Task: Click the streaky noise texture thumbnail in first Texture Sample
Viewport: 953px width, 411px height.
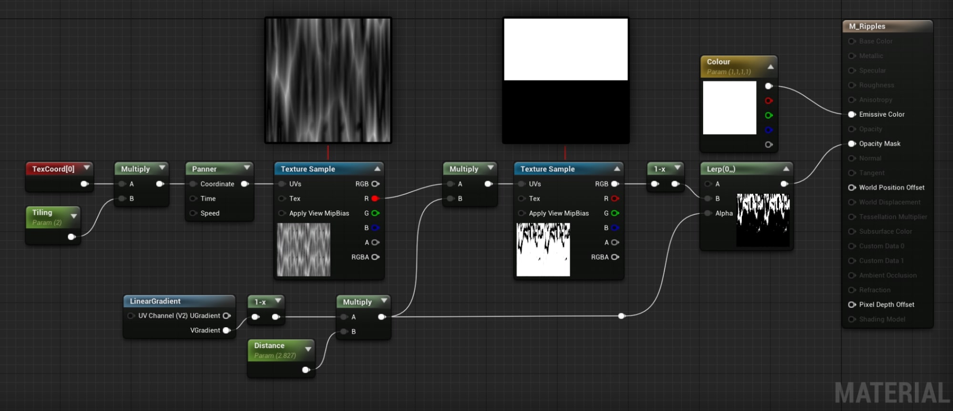Action: coord(304,250)
